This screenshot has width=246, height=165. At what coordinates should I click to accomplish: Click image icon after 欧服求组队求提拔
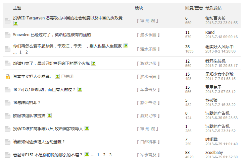(x=49, y=115)
